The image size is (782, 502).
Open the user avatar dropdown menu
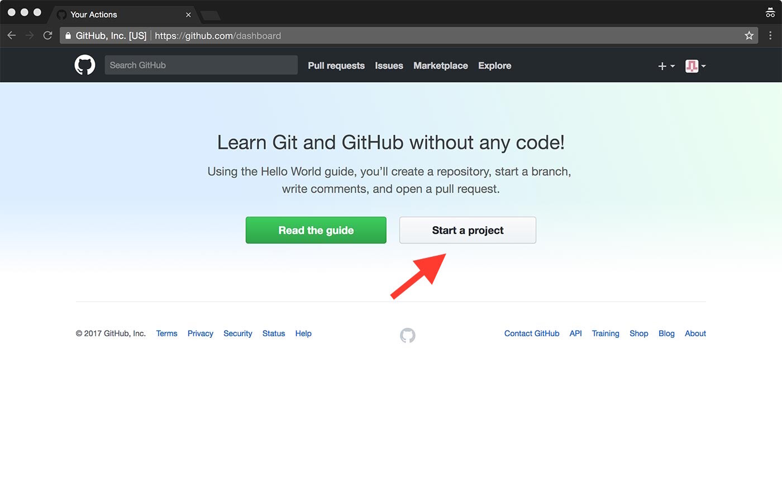(x=695, y=66)
